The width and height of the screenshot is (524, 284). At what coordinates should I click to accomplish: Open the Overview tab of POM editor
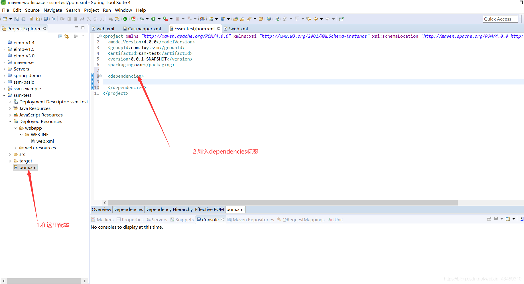click(101, 209)
